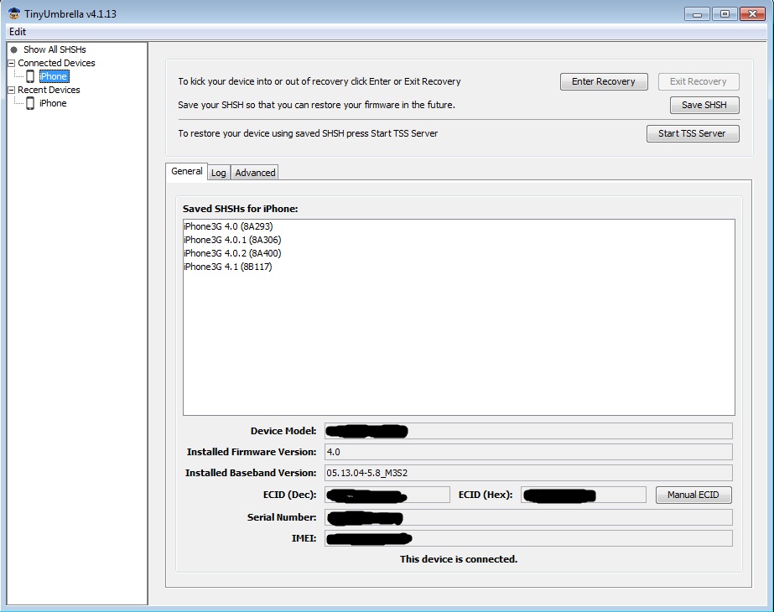Click the Manual ECID button
This screenshot has height=612, width=774.
[693, 495]
